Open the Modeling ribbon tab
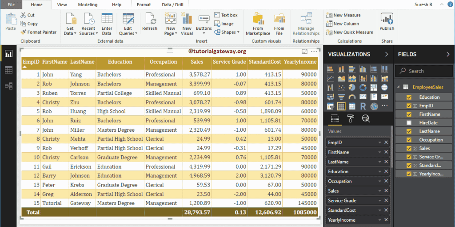455x227 pixels. [x=88, y=4]
